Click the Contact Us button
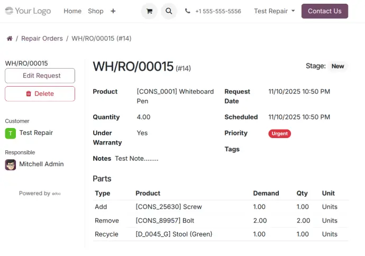The height and width of the screenshot is (256, 365). click(324, 11)
